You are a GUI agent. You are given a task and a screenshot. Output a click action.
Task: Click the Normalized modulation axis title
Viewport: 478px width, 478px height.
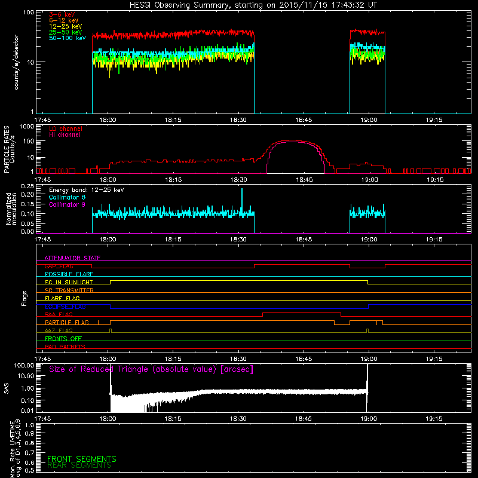tap(11, 209)
